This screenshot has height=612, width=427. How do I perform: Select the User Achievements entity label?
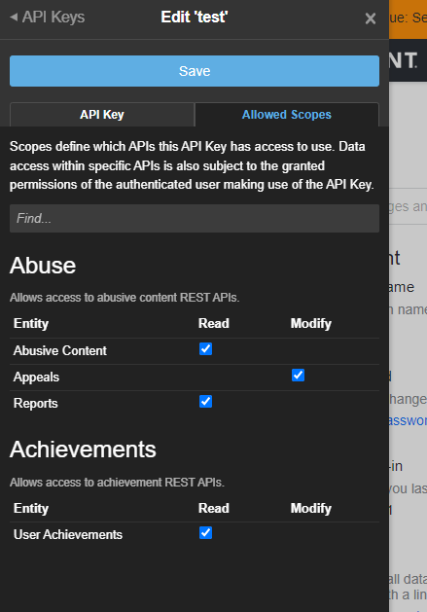[x=68, y=534]
